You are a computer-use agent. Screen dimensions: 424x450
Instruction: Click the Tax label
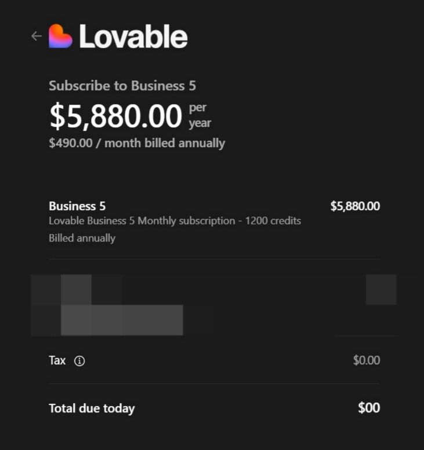57,360
